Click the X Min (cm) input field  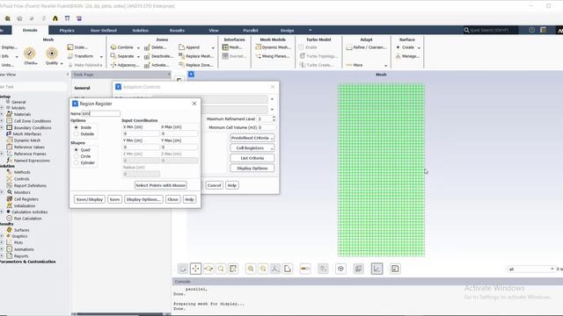pos(141,133)
